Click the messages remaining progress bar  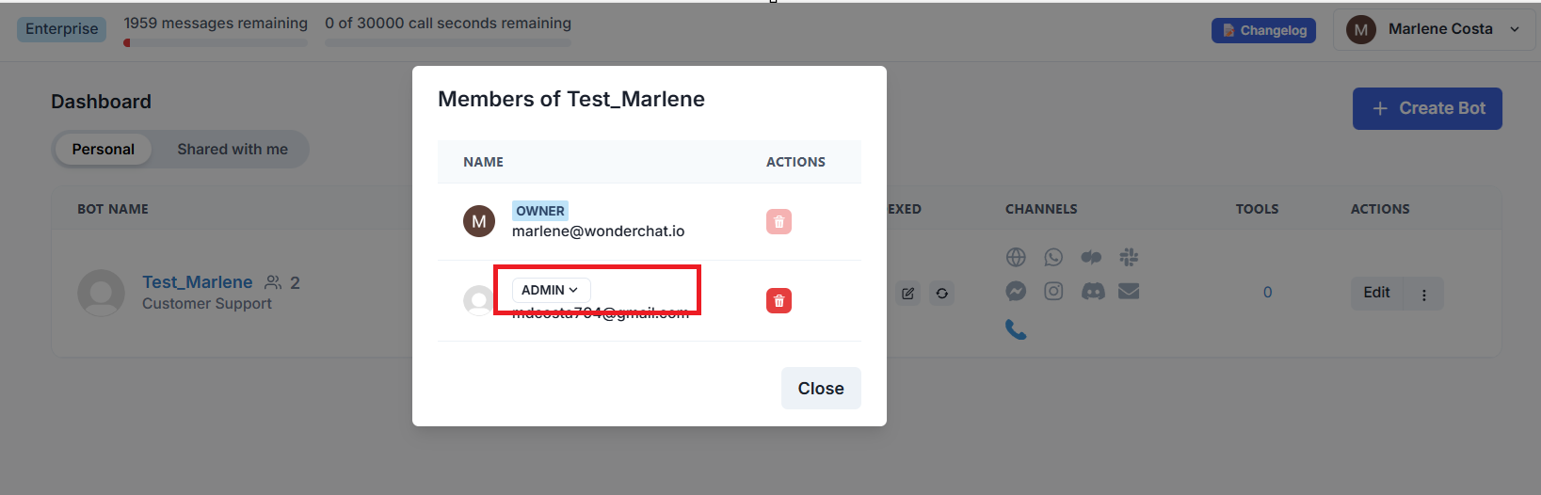pos(216,42)
